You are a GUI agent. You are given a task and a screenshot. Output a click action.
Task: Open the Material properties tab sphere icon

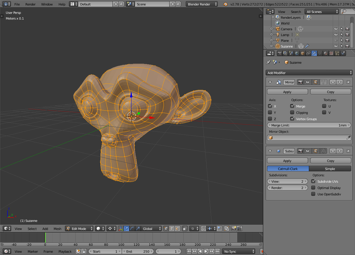click(x=326, y=53)
